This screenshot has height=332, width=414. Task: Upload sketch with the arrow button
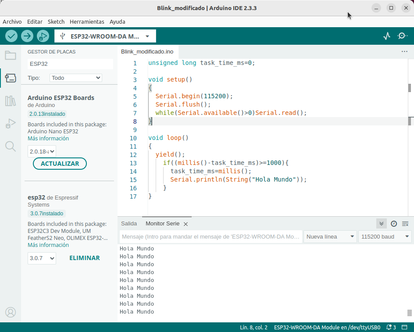(27, 36)
